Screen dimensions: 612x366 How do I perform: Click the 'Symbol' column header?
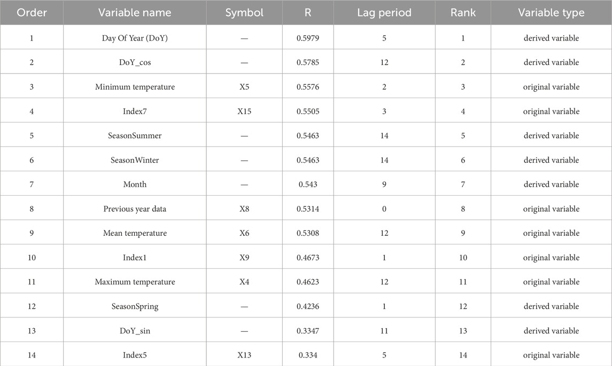point(244,13)
